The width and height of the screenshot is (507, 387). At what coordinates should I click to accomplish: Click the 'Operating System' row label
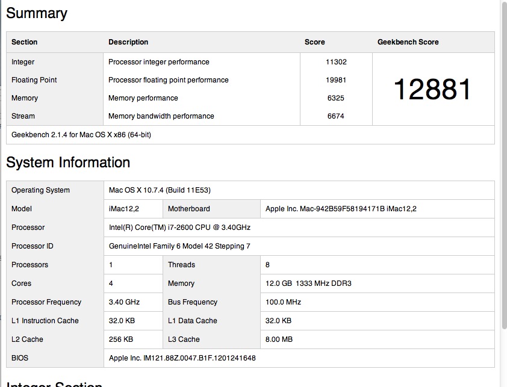point(40,190)
